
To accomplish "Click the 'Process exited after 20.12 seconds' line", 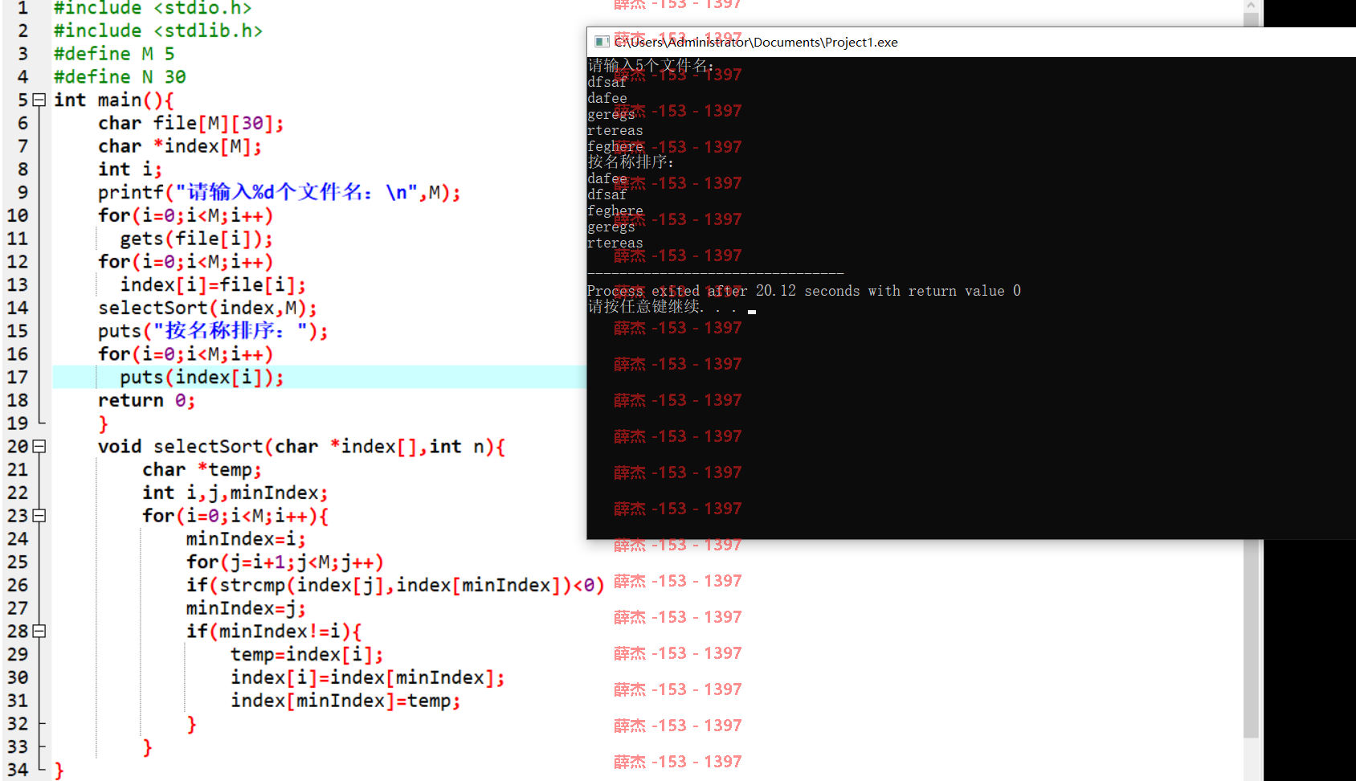I will coord(804,291).
